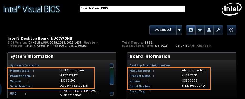
Task: Click the Intel Visual BIOS title
Action: 31,9
